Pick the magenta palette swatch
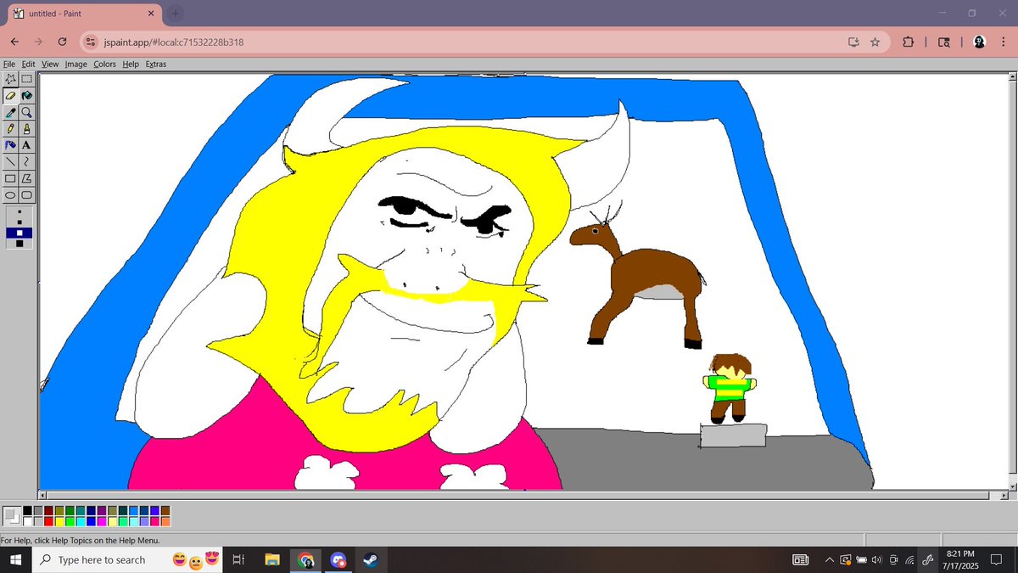This screenshot has width=1018, height=573. 102,522
